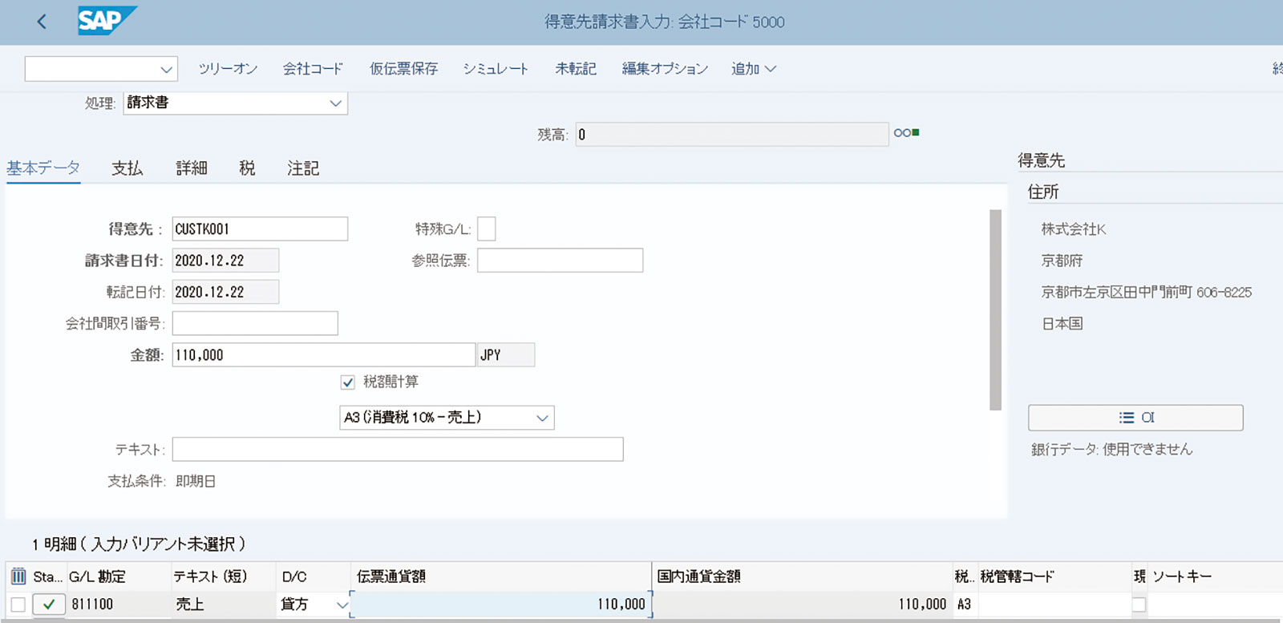
Task: Open the 税 tab
Action: pyautogui.click(x=247, y=168)
